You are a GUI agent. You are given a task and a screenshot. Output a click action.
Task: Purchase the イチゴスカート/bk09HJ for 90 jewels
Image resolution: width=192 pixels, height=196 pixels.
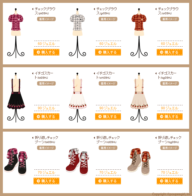(46, 117)
